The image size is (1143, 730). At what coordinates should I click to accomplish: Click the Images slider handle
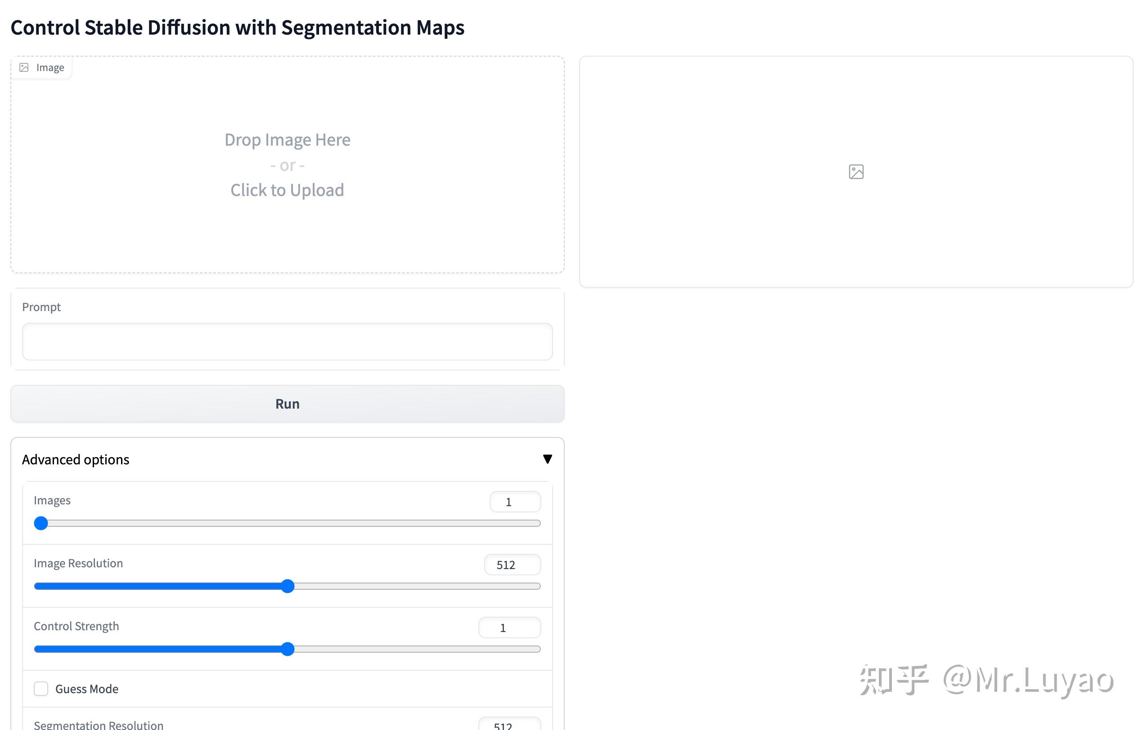[x=41, y=523]
